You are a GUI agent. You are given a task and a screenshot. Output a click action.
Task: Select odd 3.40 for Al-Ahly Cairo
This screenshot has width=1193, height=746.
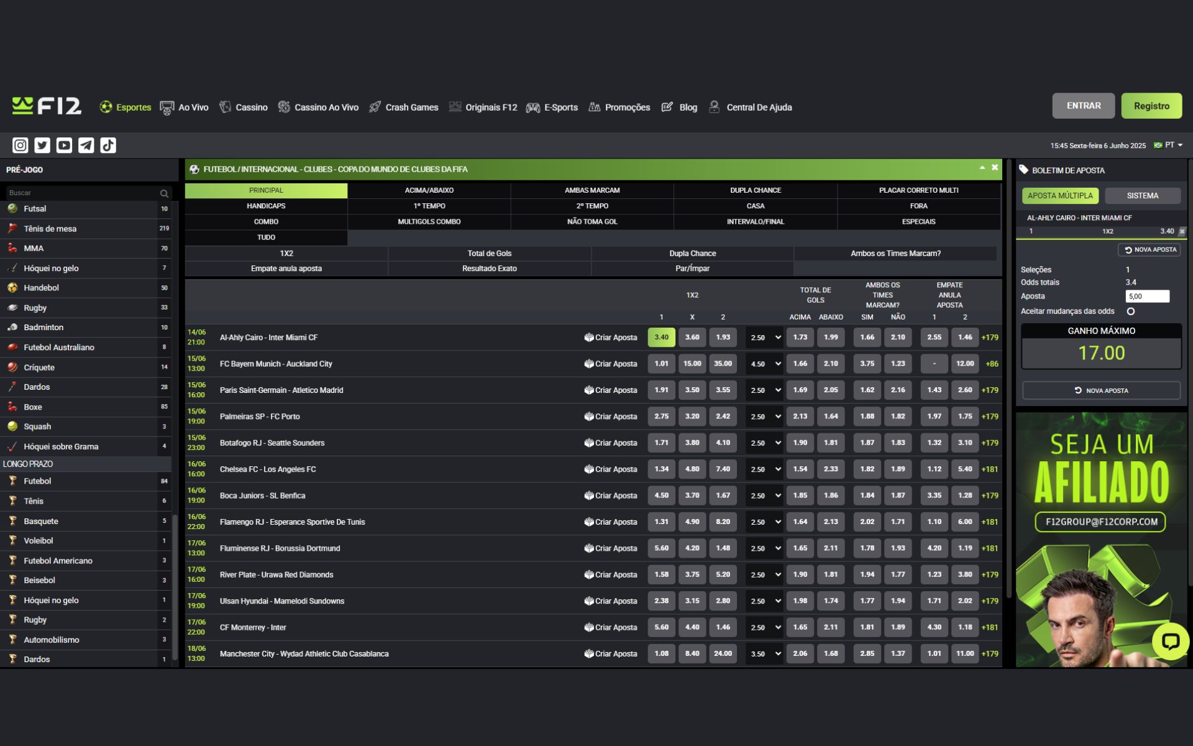coord(660,337)
